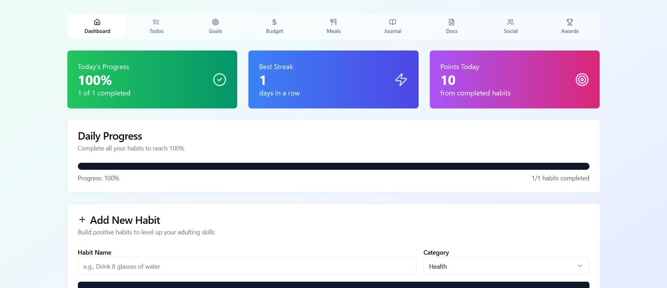Click the target icon in Points Today
The height and width of the screenshot is (288, 667).
[582, 80]
